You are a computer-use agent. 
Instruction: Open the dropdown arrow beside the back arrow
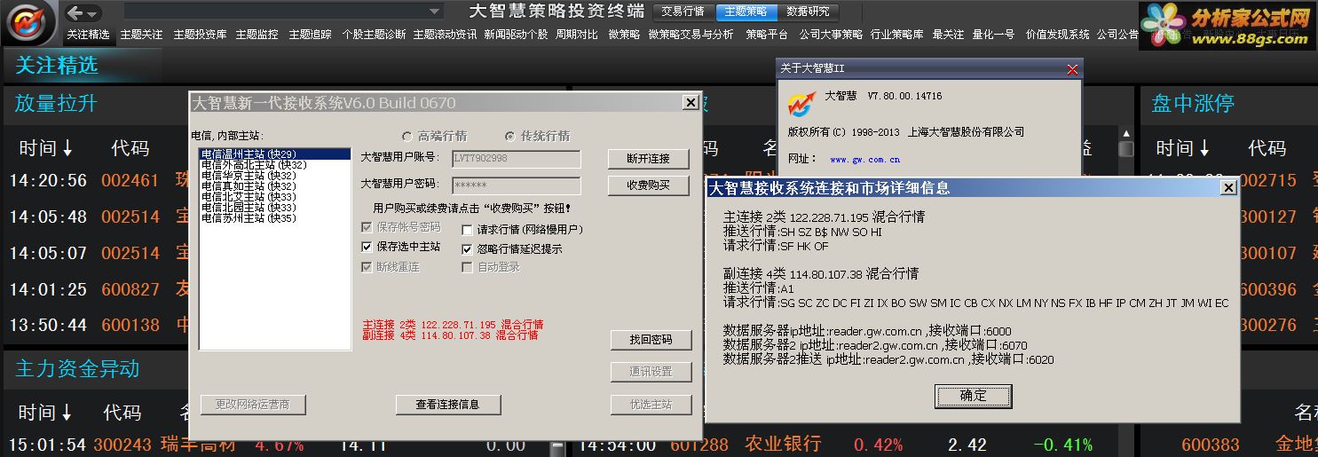(x=92, y=14)
